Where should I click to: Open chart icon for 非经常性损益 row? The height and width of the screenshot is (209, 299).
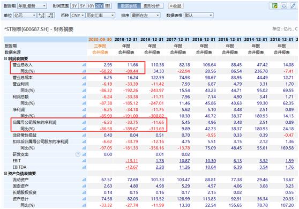pyautogui.click(x=84, y=135)
